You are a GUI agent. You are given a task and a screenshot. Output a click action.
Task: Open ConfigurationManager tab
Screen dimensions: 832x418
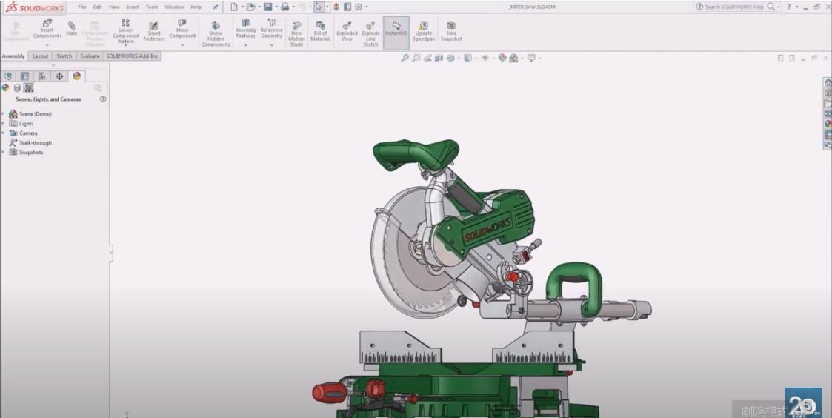coord(42,76)
